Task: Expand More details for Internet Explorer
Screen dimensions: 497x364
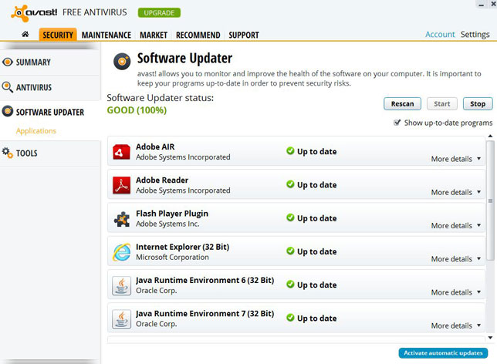Action: [x=456, y=259]
